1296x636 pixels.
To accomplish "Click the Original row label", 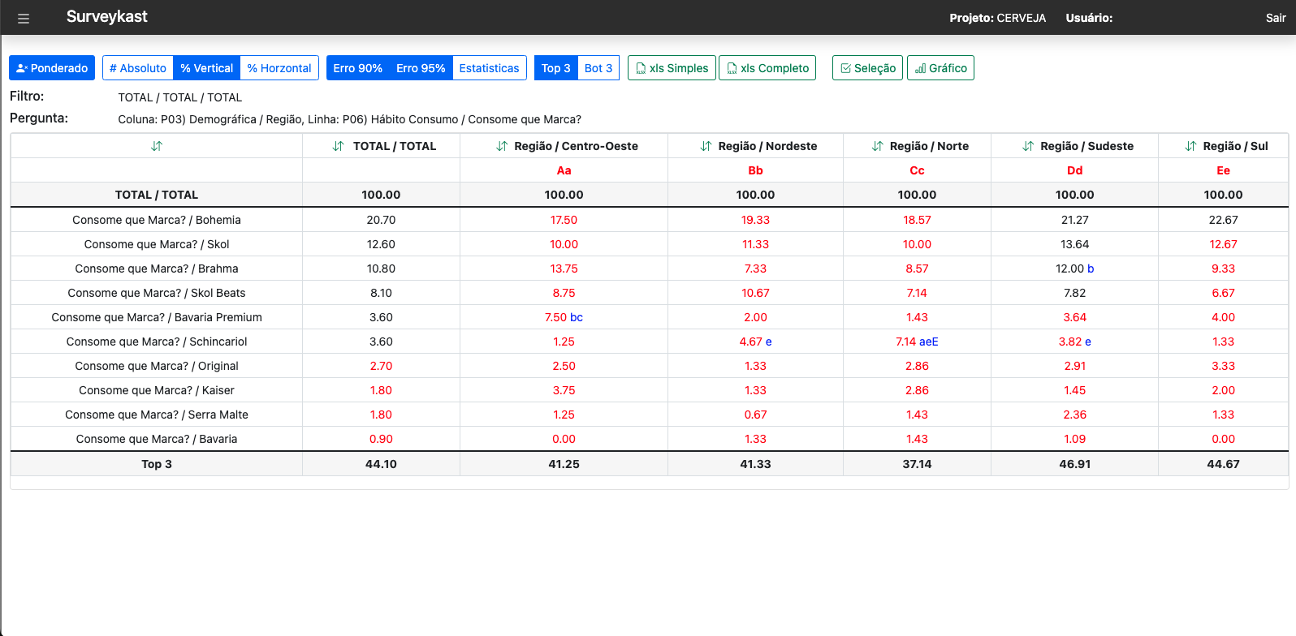I will (x=157, y=366).
